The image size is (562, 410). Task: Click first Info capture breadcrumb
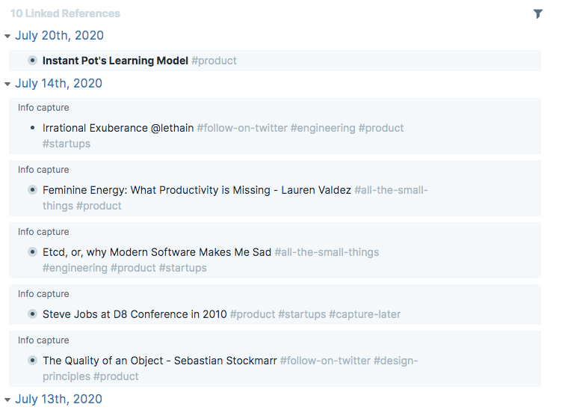tap(43, 108)
